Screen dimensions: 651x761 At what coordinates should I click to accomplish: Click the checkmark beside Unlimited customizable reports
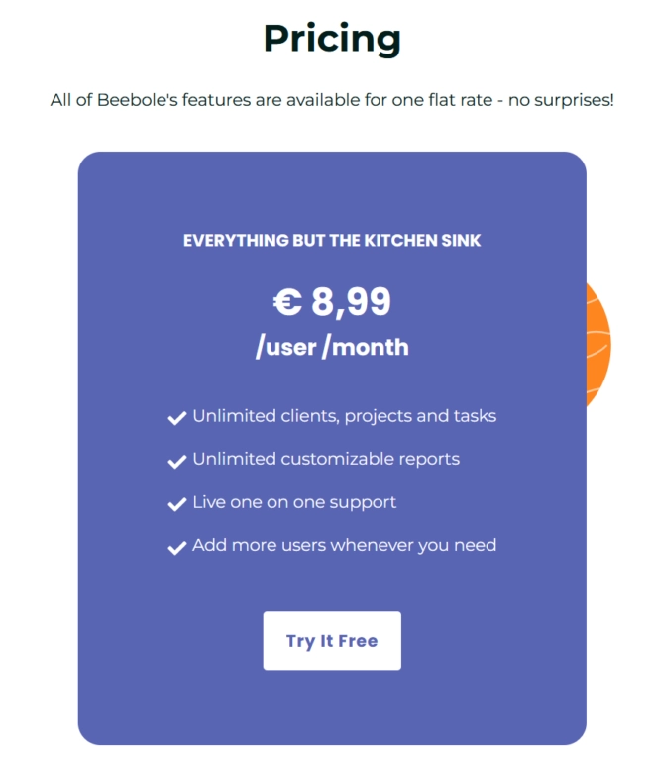pos(177,461)
